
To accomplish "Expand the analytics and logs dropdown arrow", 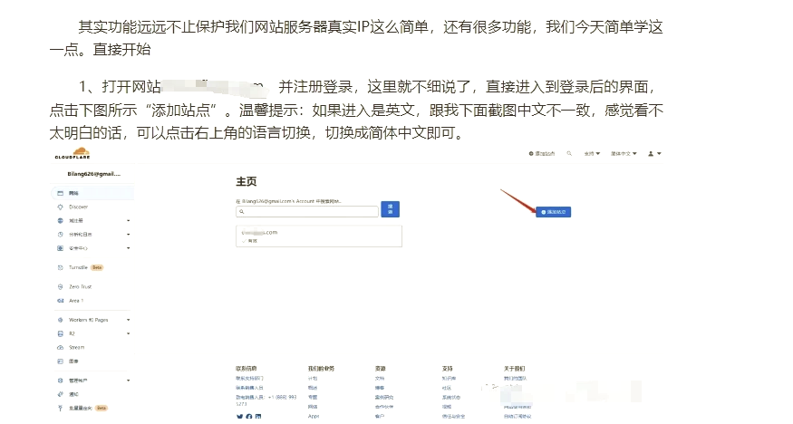I will coord(128,235).
